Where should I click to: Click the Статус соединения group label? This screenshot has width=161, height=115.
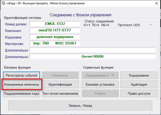point(99,21)
